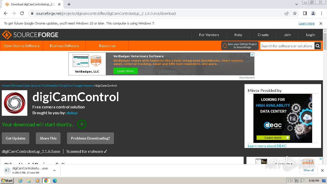
Task: Click Get Updates button
Action: click(16, 138)
